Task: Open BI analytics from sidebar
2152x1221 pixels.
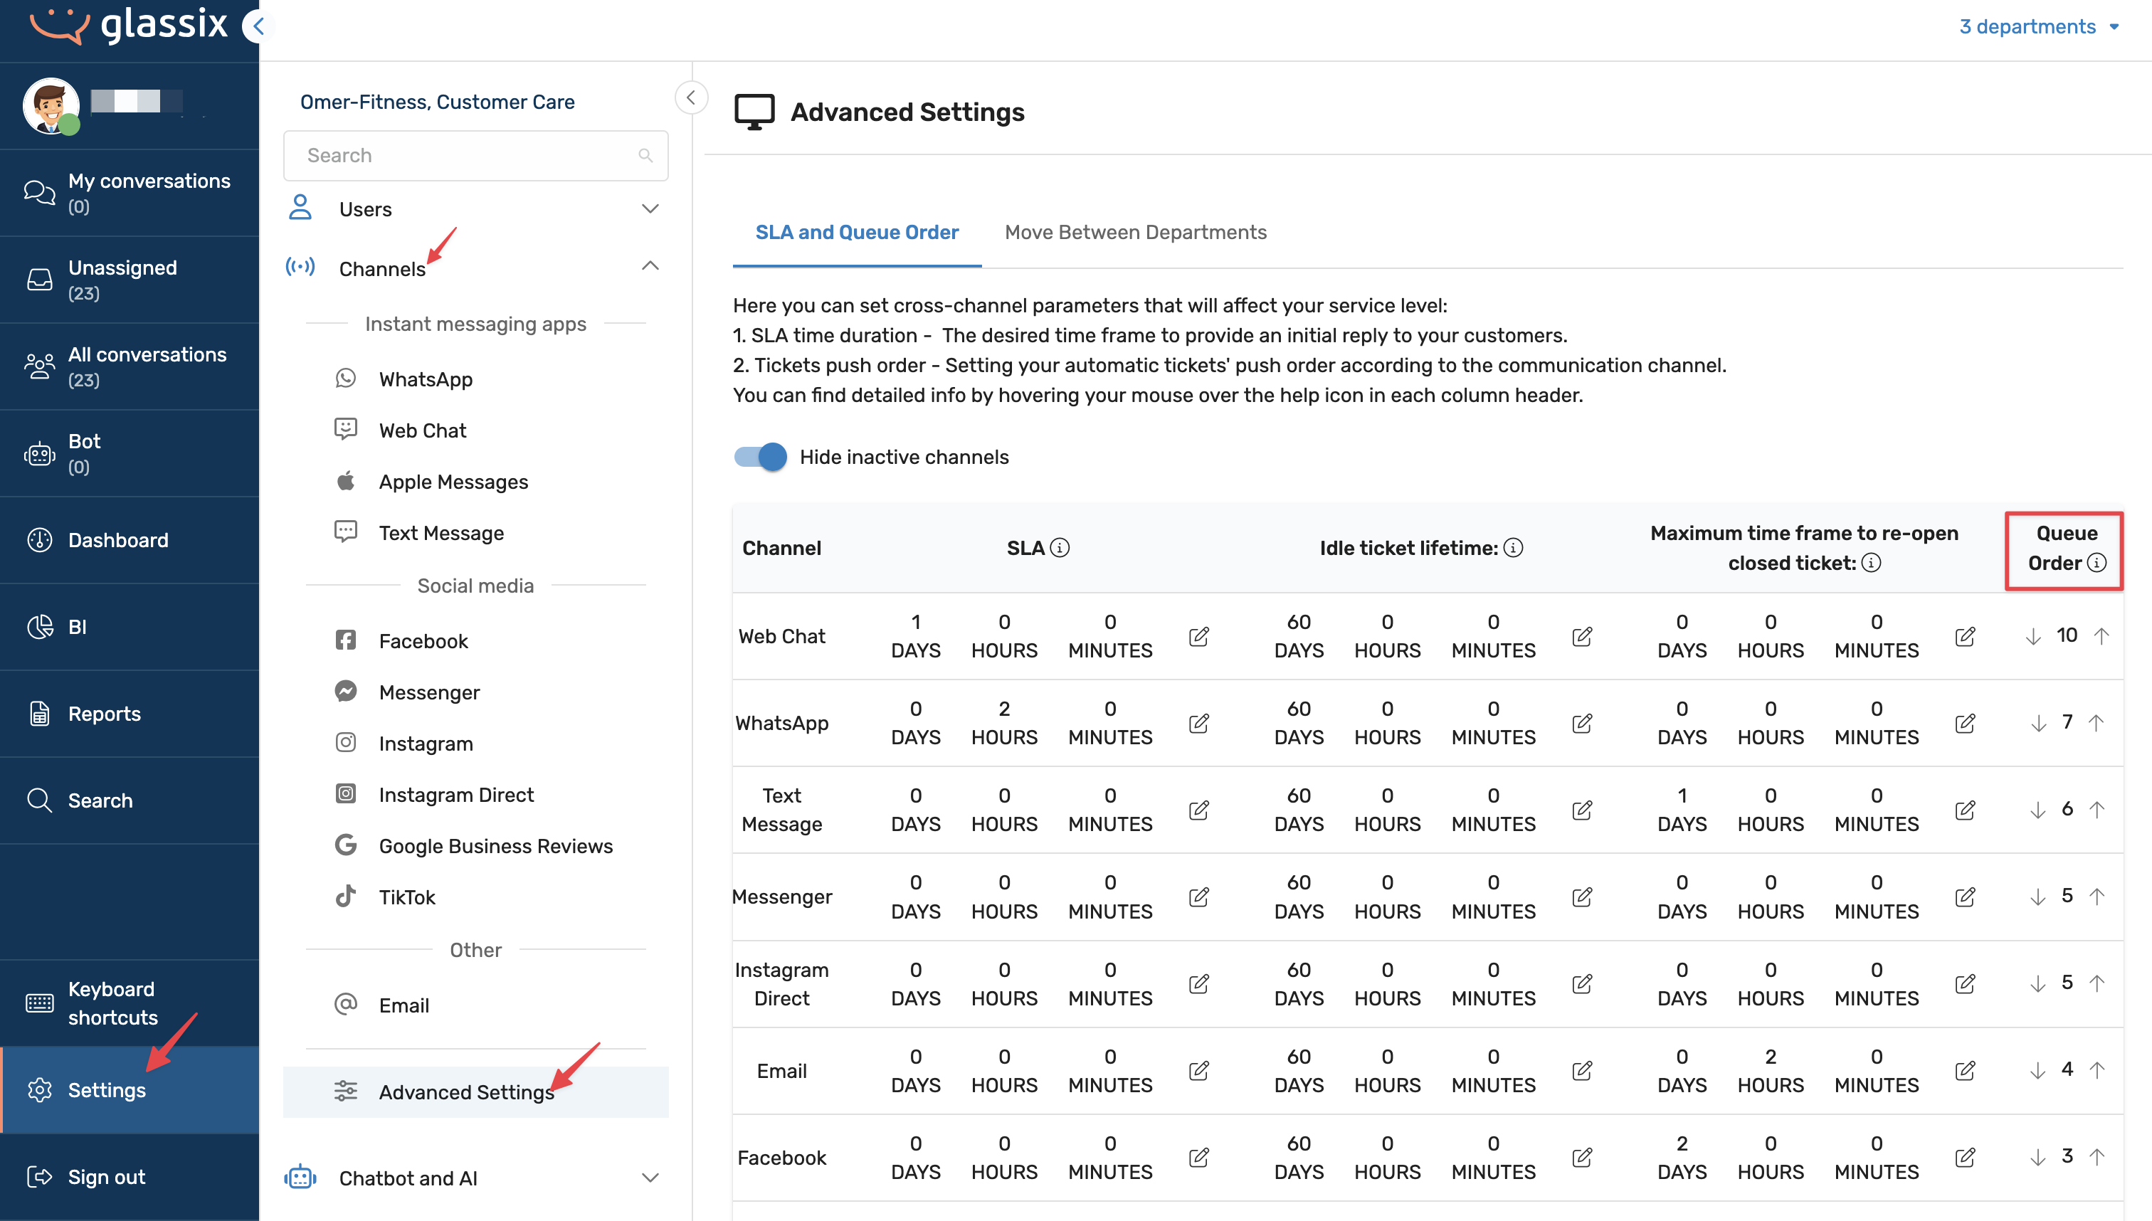Action: pyautogui.click(x=75, y=626)
